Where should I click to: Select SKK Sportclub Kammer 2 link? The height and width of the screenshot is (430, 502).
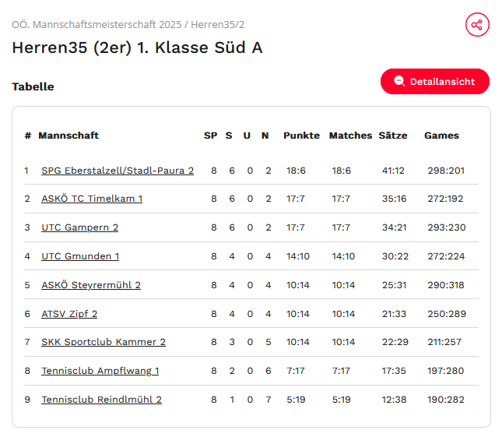pyautogui.click(x=104, y=342)
